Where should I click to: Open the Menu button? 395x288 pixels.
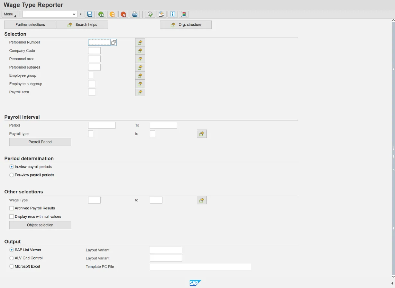click(x=9, y=14)
